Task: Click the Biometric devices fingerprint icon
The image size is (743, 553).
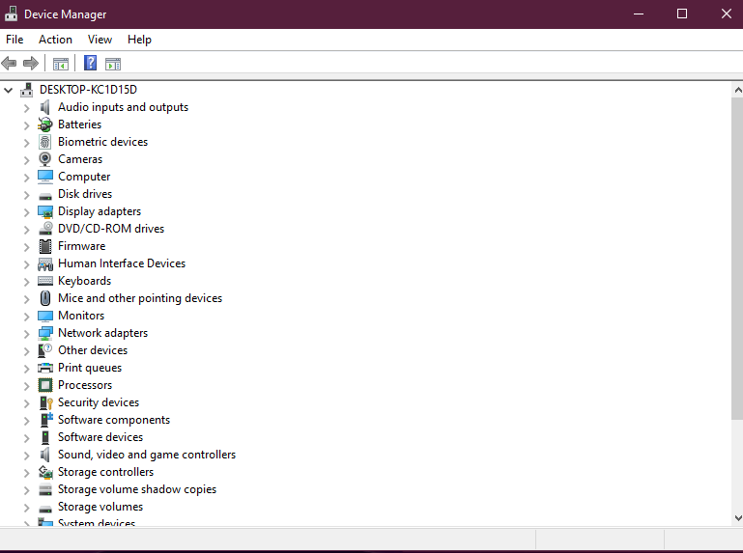Action: pos(45,142)
